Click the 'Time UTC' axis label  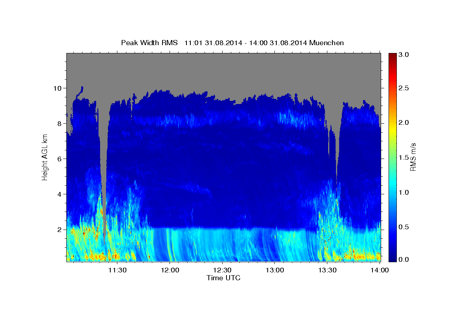223,278
